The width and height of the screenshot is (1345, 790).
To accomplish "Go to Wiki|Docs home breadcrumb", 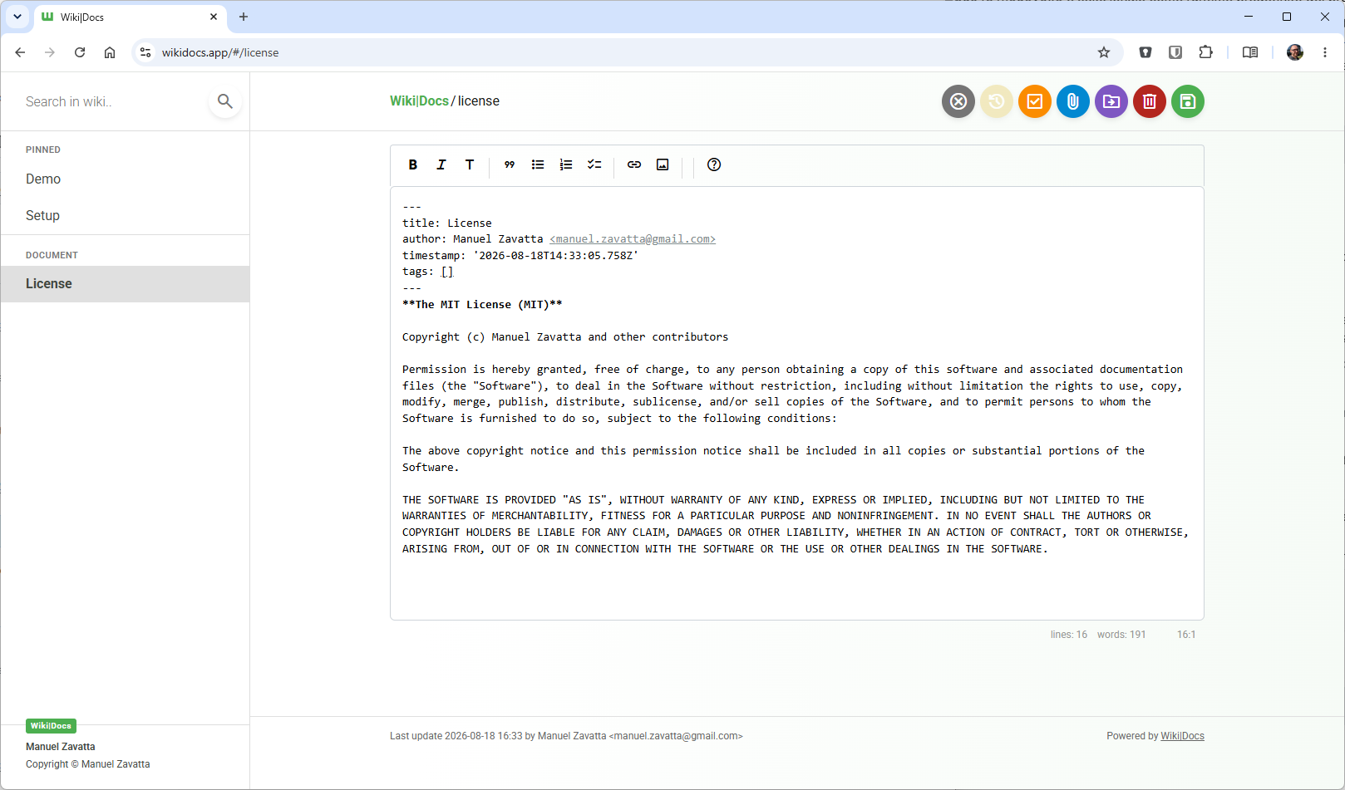I will (x=419, y=101).
